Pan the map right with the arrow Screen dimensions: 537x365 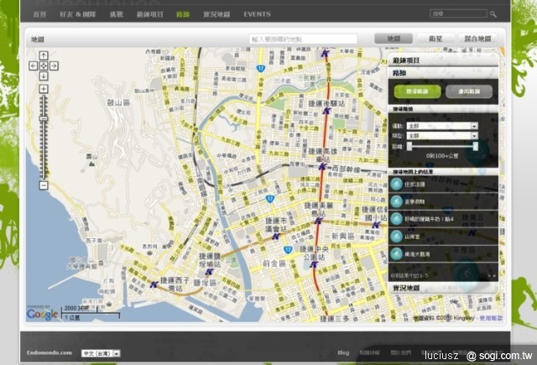click(x=54, y=65)
